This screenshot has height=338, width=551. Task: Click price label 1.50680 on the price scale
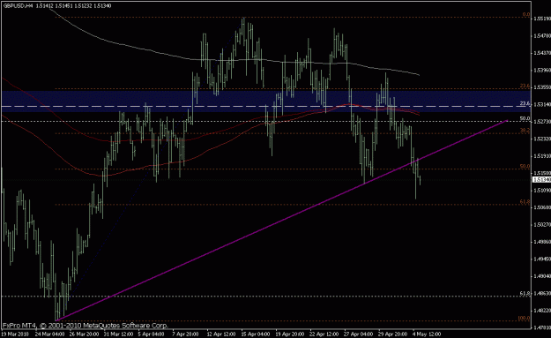[x=542, y=207]
